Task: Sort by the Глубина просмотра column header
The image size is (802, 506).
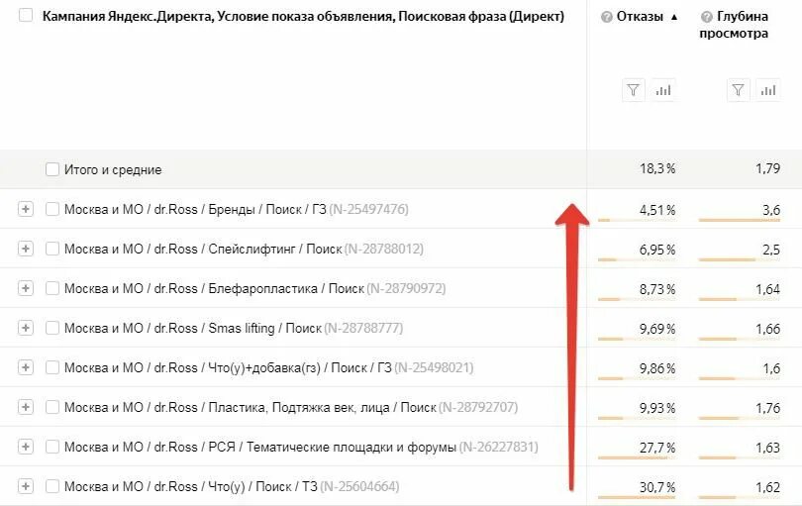Action: point(734,25)
